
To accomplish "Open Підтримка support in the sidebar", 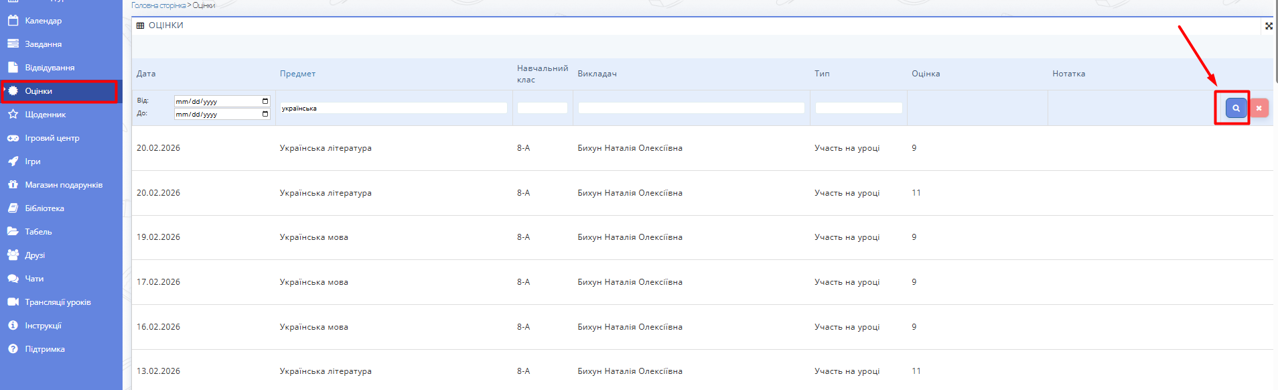I will coord(44,349).
